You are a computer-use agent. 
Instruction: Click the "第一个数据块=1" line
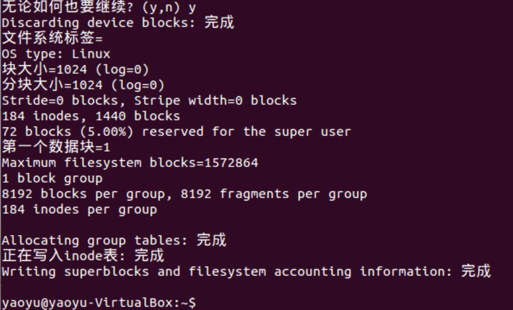click(x=56, y=147)
